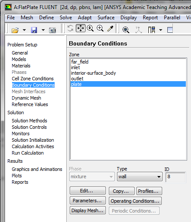Go to Cell Zone Conditions

[33, 79]
